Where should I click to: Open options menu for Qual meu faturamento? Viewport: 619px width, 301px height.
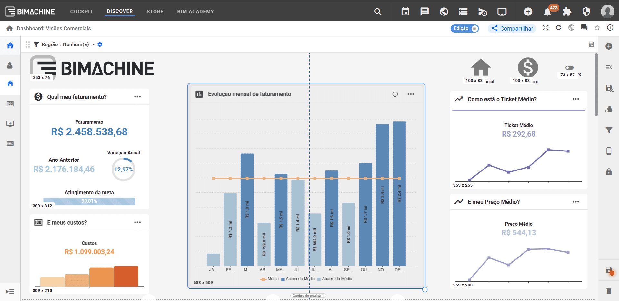[137, 97]
